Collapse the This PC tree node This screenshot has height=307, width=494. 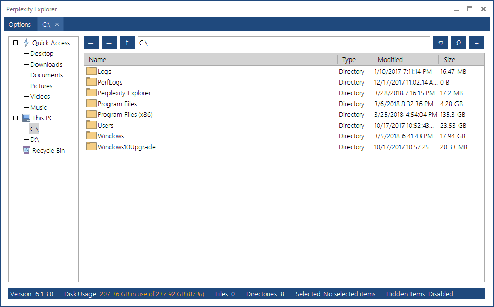(x=15, y=118)
